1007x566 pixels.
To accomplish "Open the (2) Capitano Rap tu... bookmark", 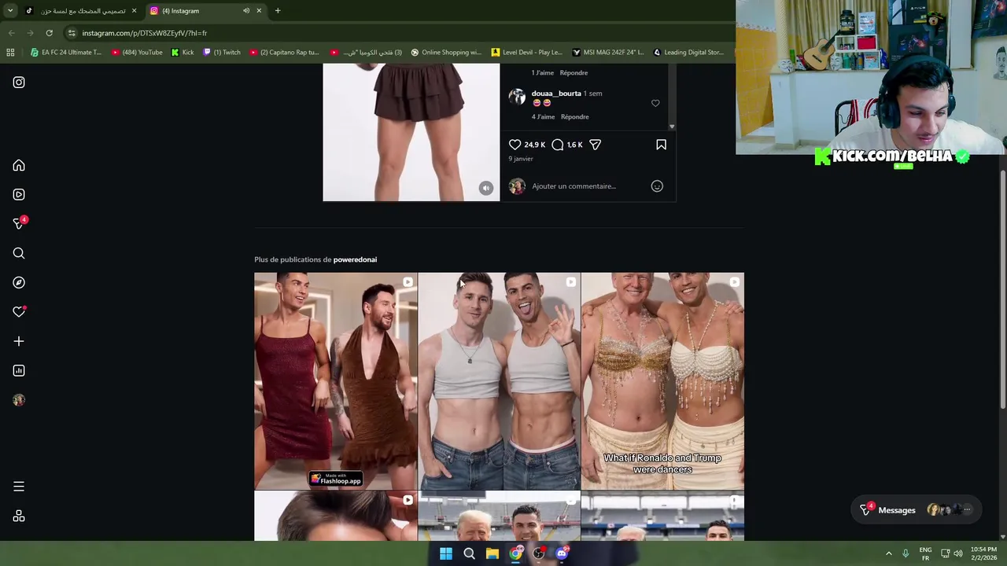I will click(x=284, y=53).
